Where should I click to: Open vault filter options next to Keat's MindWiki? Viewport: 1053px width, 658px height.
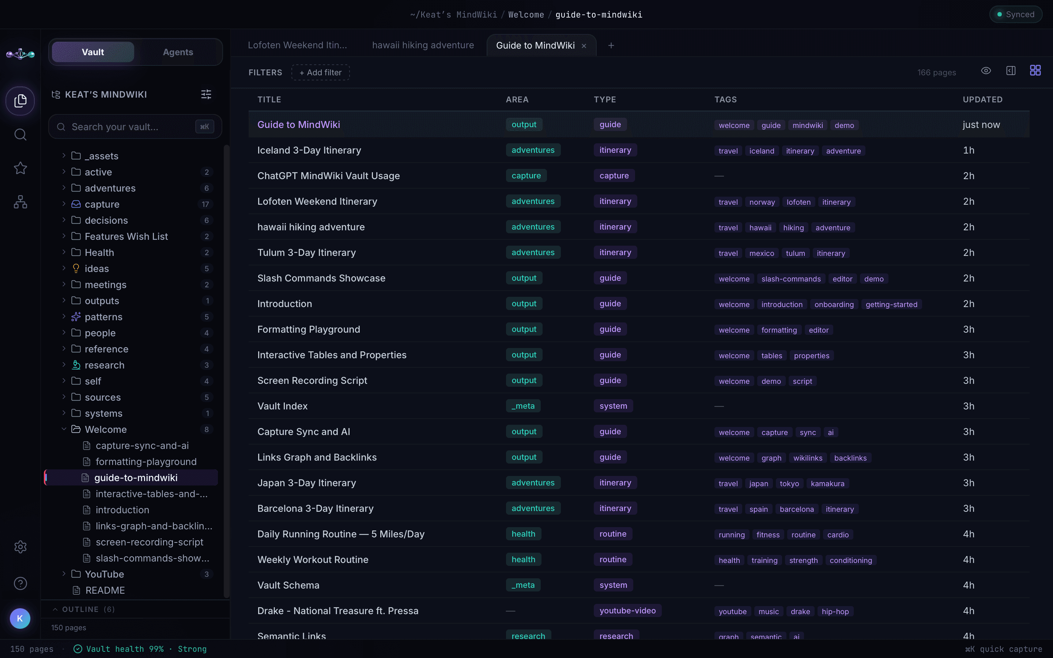(206, 94)
